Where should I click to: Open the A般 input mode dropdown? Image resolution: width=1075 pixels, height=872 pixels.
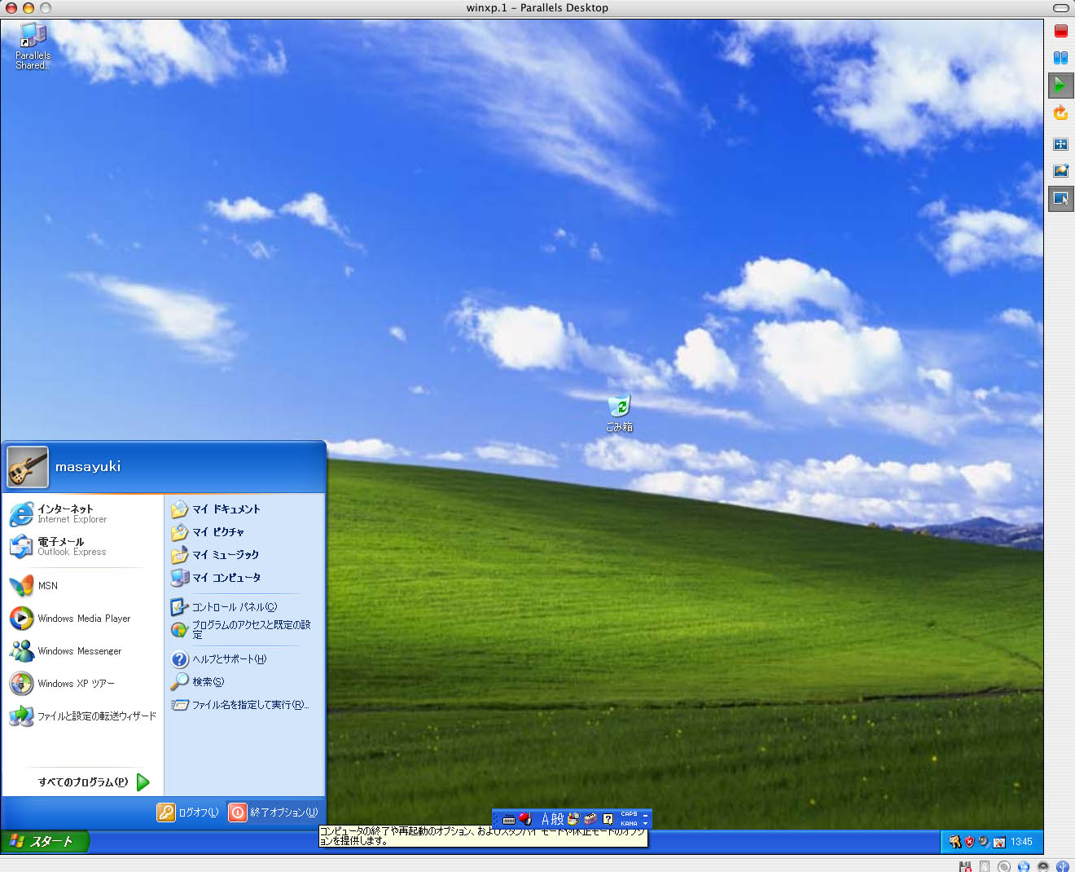click(x=552, y=819)
